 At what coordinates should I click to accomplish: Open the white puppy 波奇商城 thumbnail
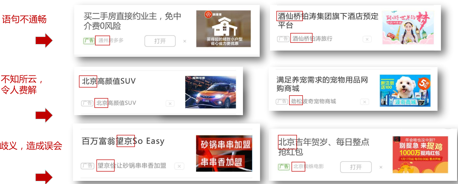click(405, 91)
